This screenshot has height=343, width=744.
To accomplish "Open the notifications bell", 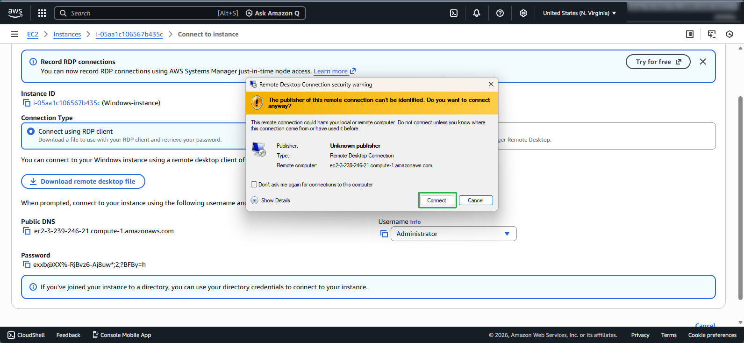I will pyautogui.click(x=477, y=13).
